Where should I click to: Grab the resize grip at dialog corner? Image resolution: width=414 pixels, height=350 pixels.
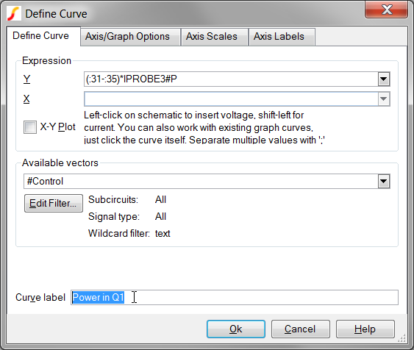point(401,338)
